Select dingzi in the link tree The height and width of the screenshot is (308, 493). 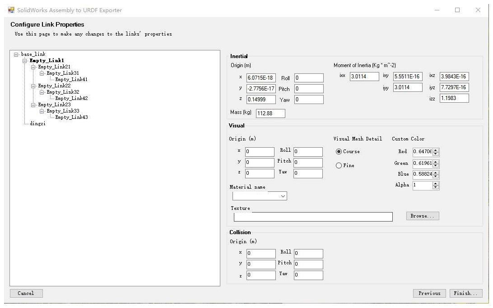37,123
